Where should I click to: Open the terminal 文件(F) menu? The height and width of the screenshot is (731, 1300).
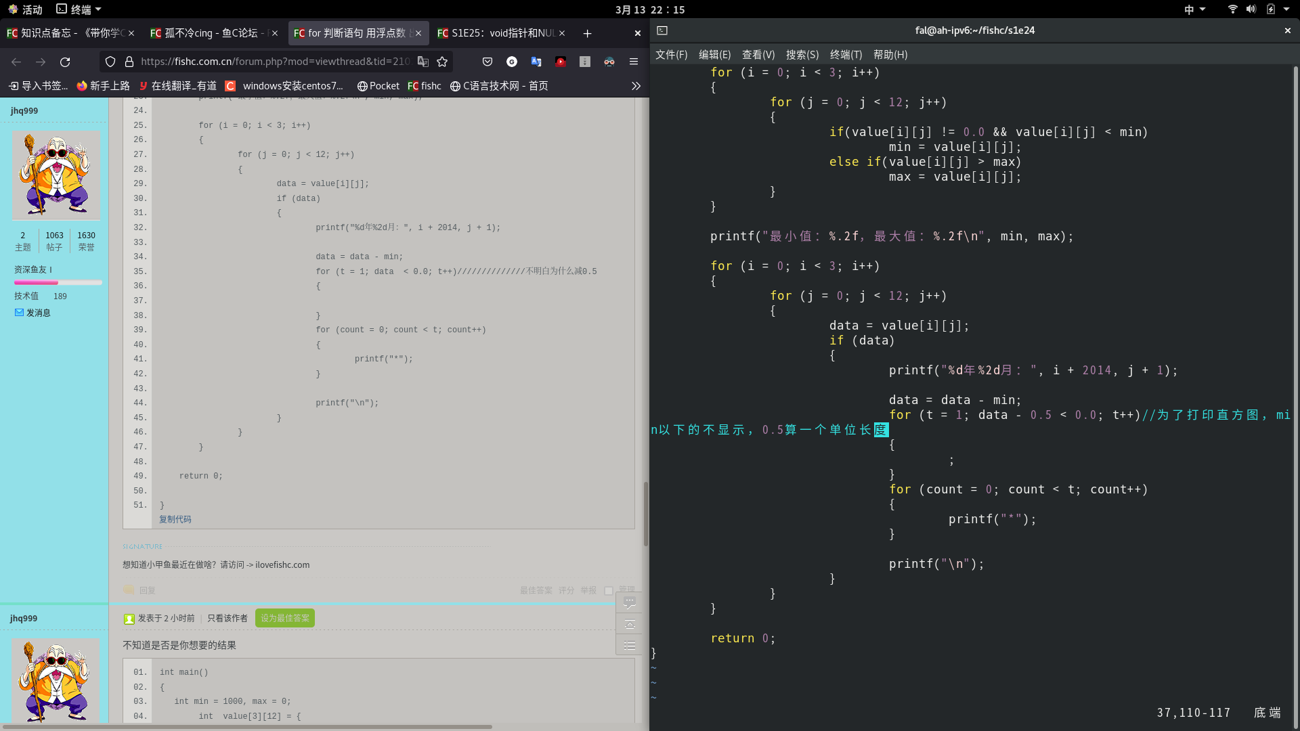pyautogui.click(x=671, y=55)
